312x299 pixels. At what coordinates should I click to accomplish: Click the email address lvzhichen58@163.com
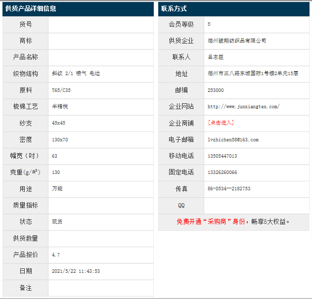(233, 139)
